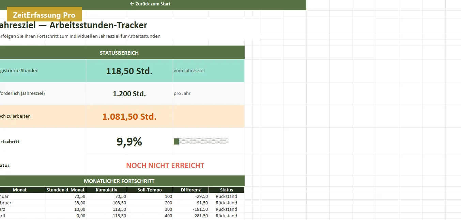
Task: Click the 'pro Jahr' cell
Action: [x=209, y=94]
